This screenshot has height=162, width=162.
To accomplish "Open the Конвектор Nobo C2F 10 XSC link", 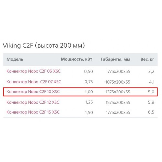I will [x=33, y=92].
